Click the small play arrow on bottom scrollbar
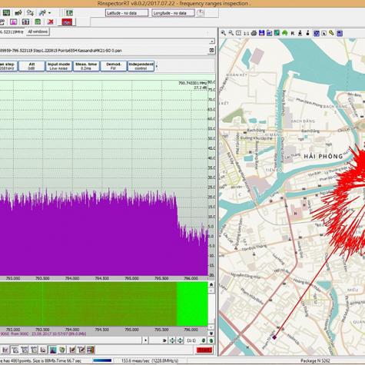This screenshot has width=365, height=365. click(x=145, y=340)
